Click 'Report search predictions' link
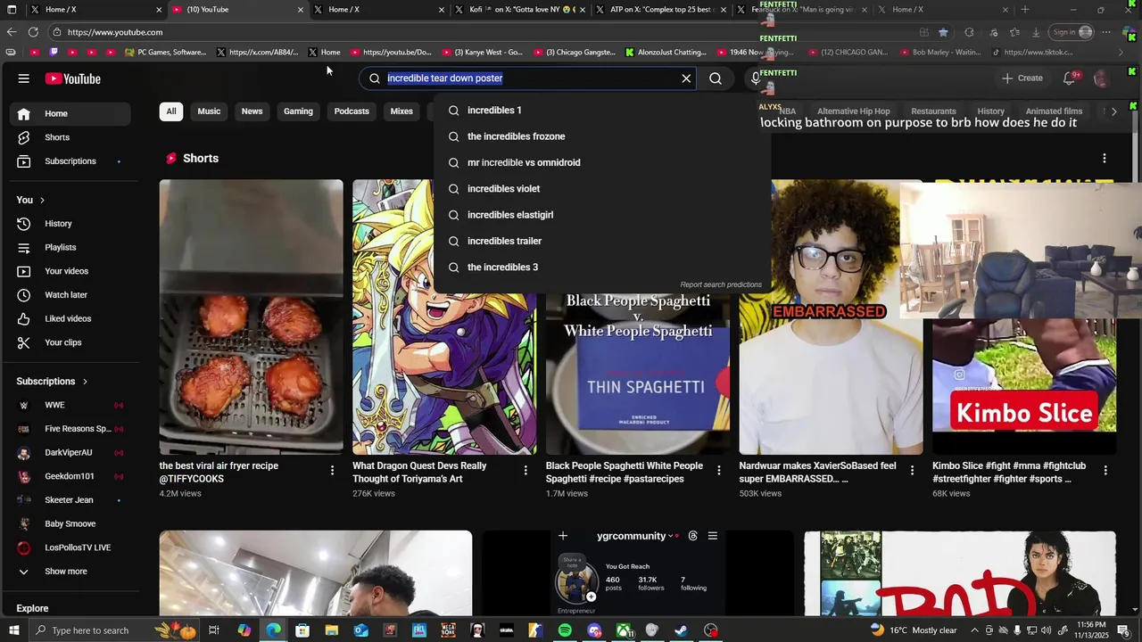This screenshot has height=642, width=1142. tap(721, 284)
